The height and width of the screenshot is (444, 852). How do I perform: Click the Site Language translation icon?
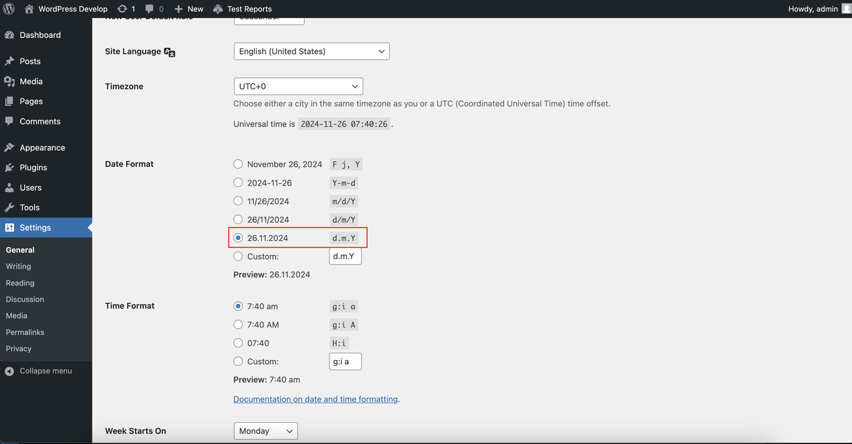[170, 52]
